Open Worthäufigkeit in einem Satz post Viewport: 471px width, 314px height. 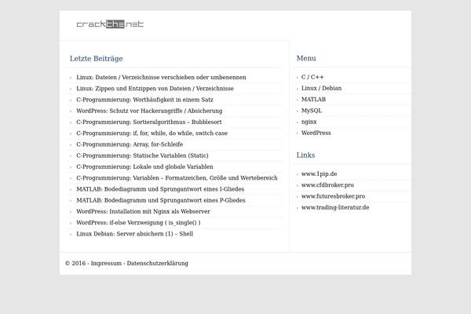pyautogui.click(x=144, y=100)
